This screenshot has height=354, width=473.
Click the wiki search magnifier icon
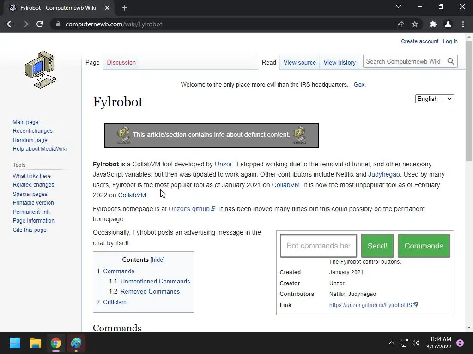451,61
